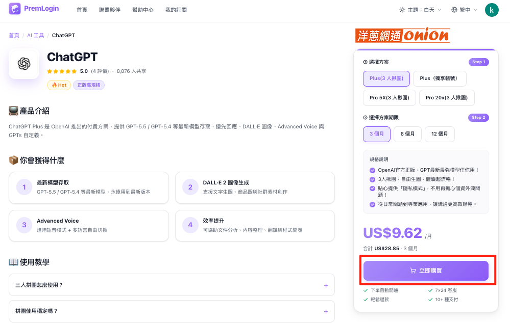Click the 洋蔥網通 Onion banner
This screenshot has width=510, height=323.
(x=402, y=35)
